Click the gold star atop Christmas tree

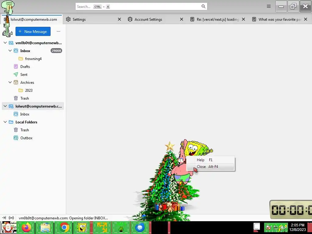point(170,146)
